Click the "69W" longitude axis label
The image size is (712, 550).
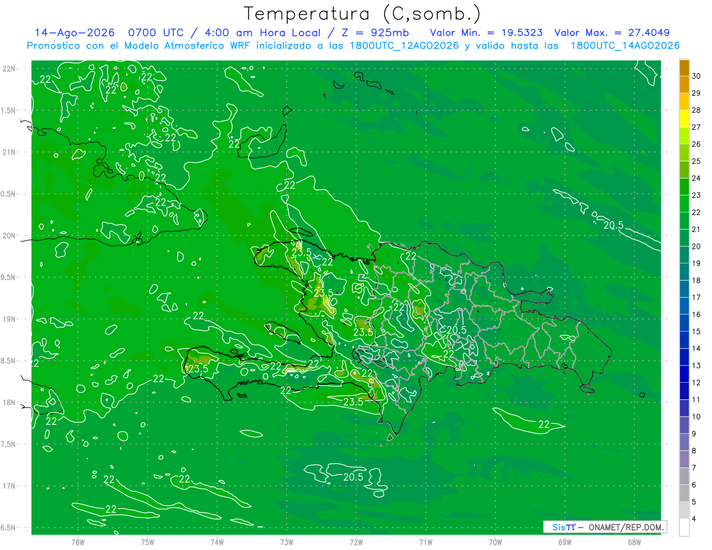coord(564,542)
